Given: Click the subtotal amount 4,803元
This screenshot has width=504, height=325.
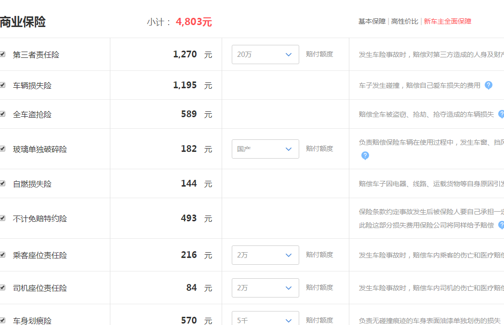Looking at the screenshot, I should click(x=194, y=22).
